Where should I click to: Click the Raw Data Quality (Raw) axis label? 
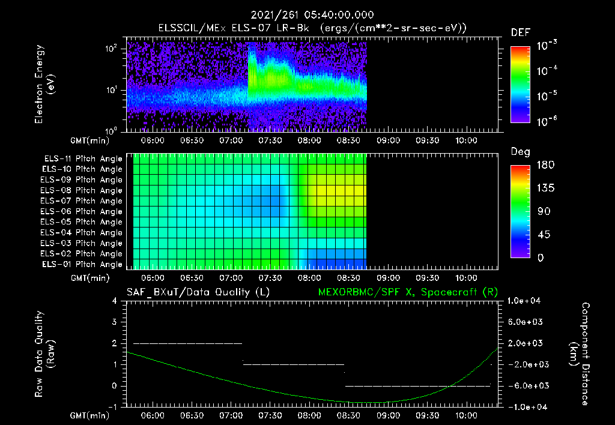pos(44,354)
